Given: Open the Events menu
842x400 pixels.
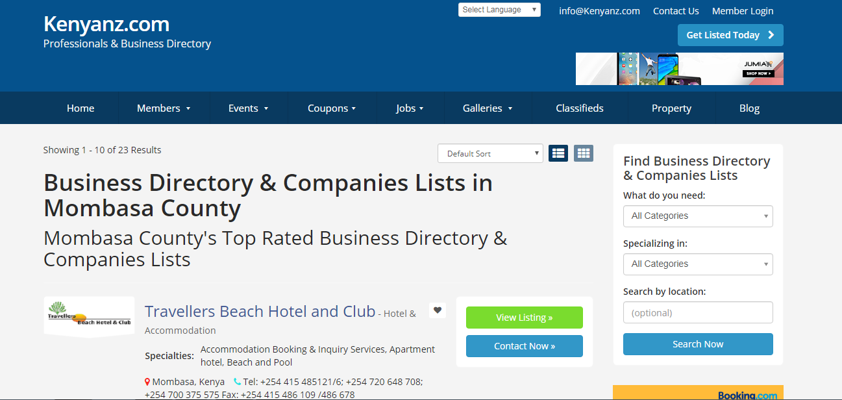Looking at the screenshot, I should pos(248,108).
